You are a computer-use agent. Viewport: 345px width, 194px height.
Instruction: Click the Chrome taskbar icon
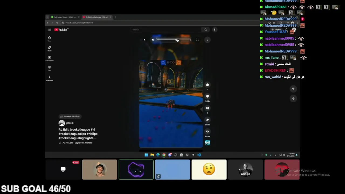pos(164,155)
